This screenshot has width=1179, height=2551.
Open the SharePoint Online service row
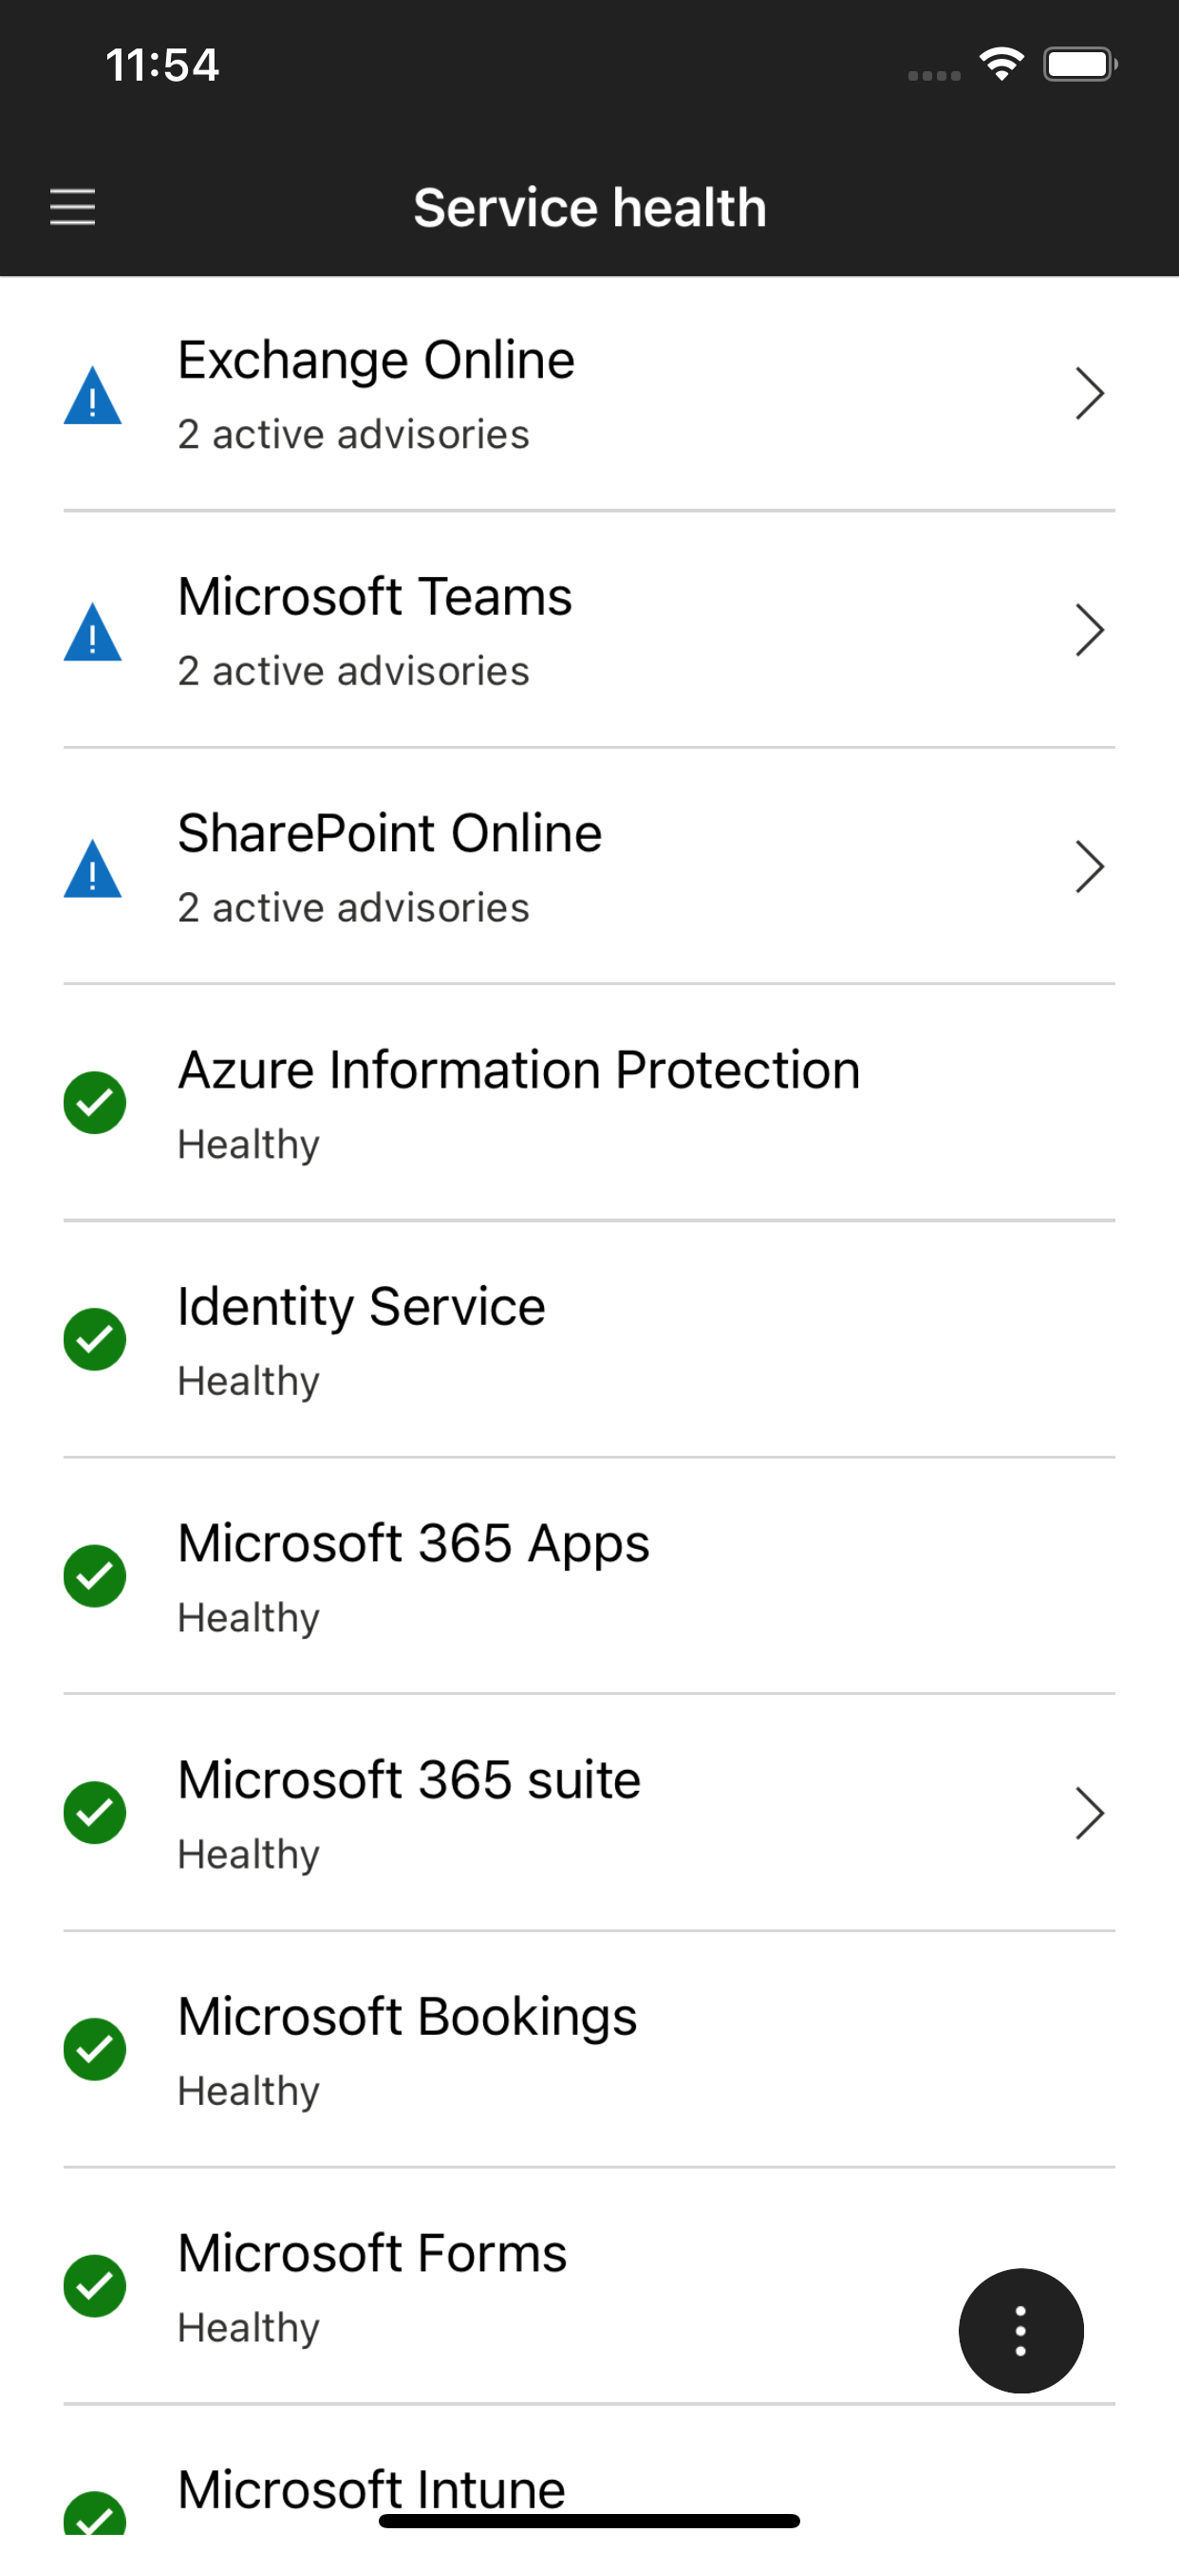pos(589,867)
